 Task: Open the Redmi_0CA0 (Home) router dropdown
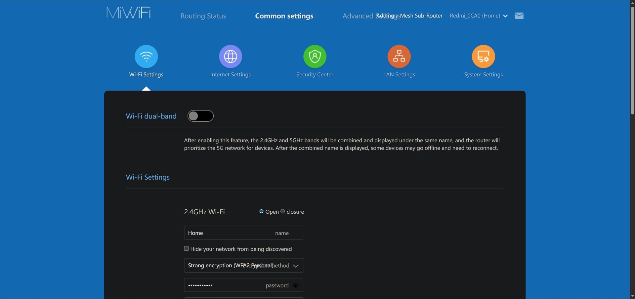[478, 16]
